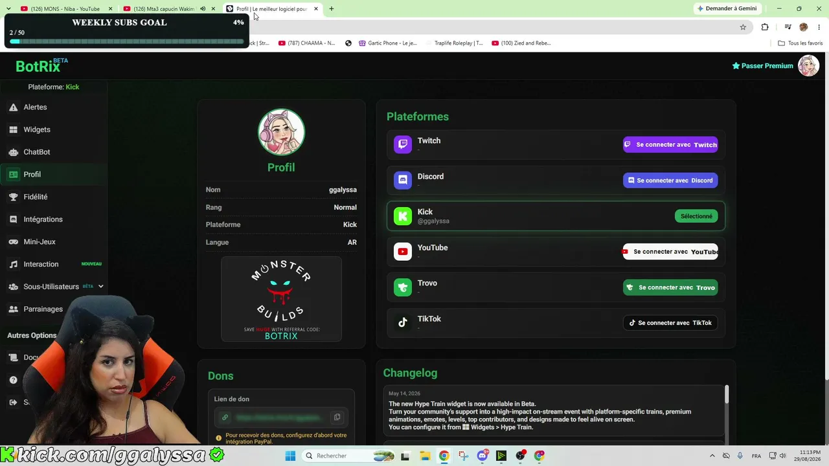Viewport: 829px width, 466px height.
Task: Open the FRA keyboard language selector
Action: coord(756,456)
